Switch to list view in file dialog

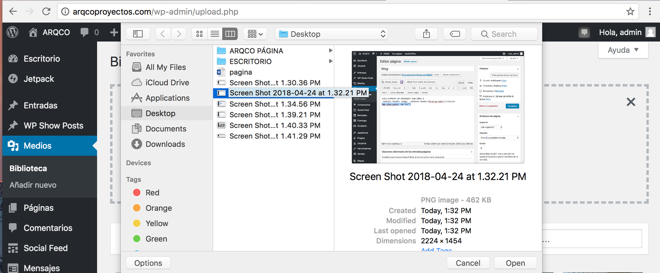click(215, 34)
